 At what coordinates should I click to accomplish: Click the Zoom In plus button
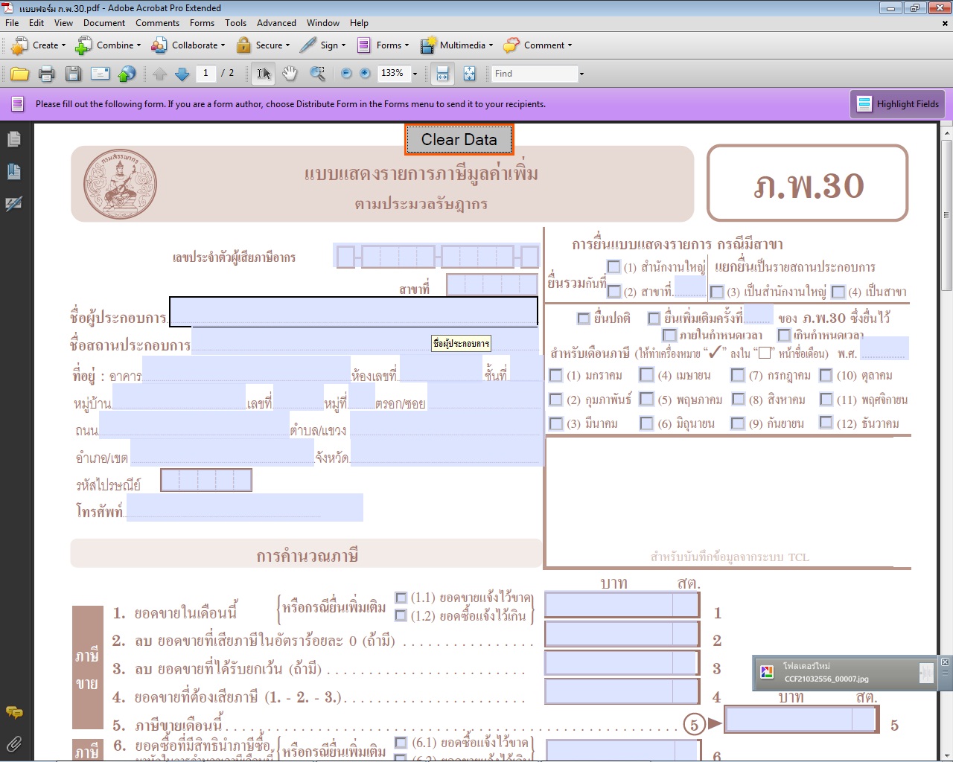click(365, 74)
